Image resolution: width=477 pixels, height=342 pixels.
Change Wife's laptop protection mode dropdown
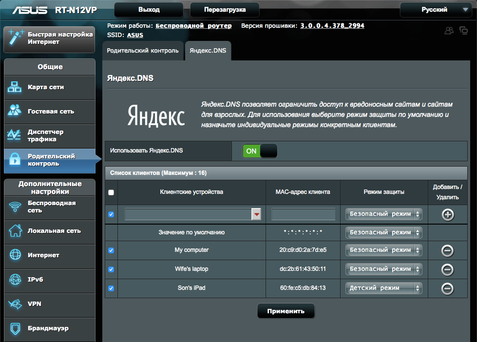coord(384,269)
